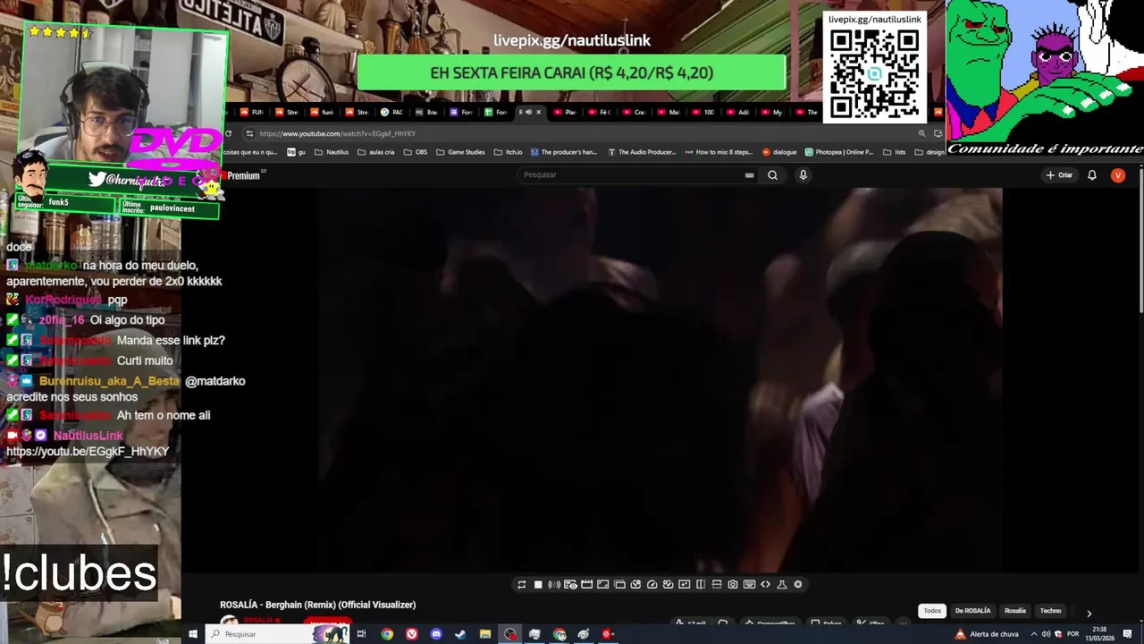Click the browser address bar URL
Image resolution: width=1144 pixels, height=644 pixels.
(x=338, y=133)
